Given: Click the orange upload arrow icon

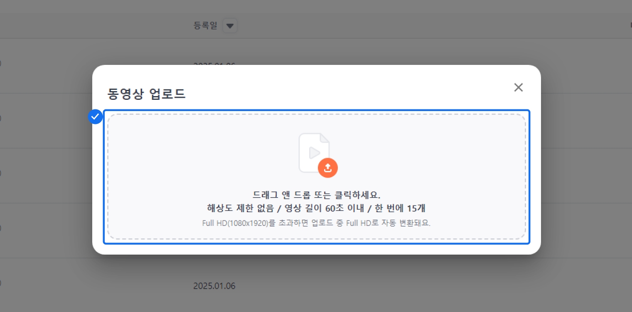Looking at the screenshot, I should (327, 168).
